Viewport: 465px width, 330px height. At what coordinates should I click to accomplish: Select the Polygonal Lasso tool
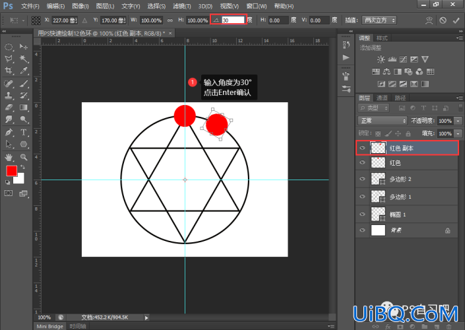pyautogui.click(x=9, y=59)
